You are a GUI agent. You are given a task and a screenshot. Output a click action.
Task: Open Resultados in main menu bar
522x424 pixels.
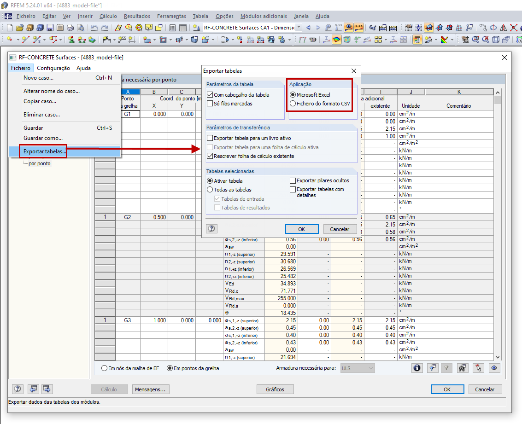coord(137,16)
